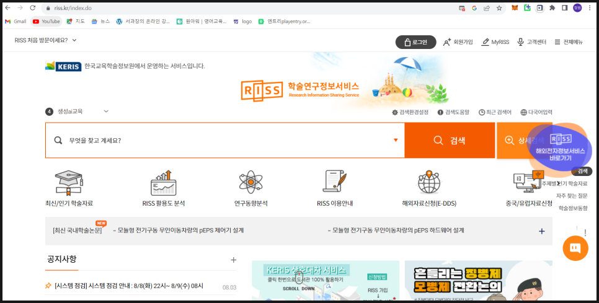Open 최근 검색어 recent searches
Viewport: 599px width, 303px height.
(x=495, y=112)
